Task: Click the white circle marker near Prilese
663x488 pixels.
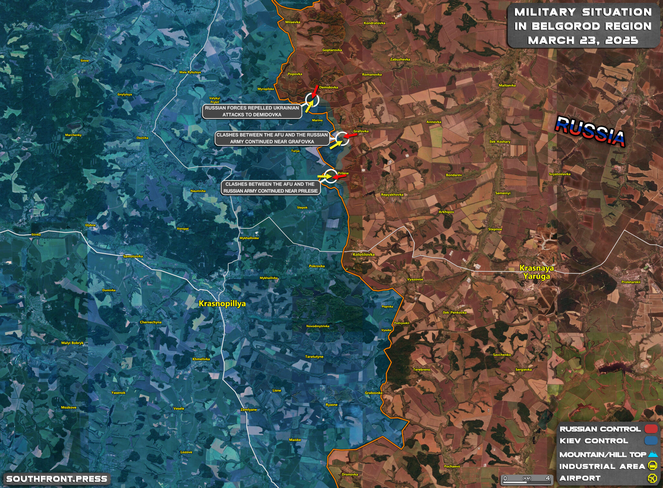Action: pyautogui.click(x=331, y=176)
